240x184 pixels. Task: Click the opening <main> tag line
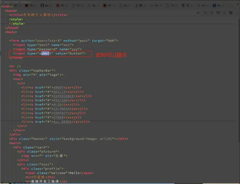pyautogui.click(x=15, y=143)
